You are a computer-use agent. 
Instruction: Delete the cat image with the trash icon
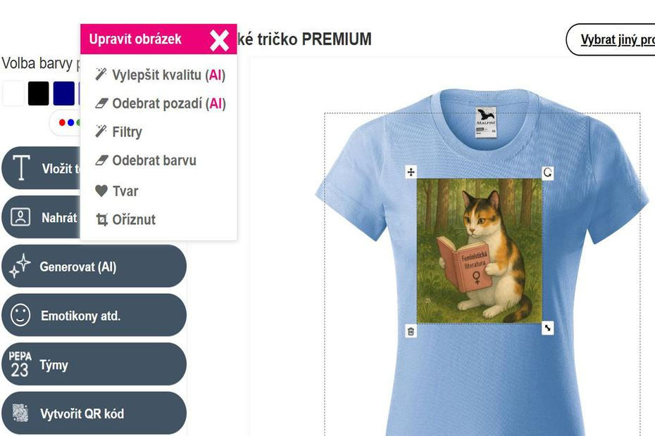pyautogui.click(x=411, y=331)
